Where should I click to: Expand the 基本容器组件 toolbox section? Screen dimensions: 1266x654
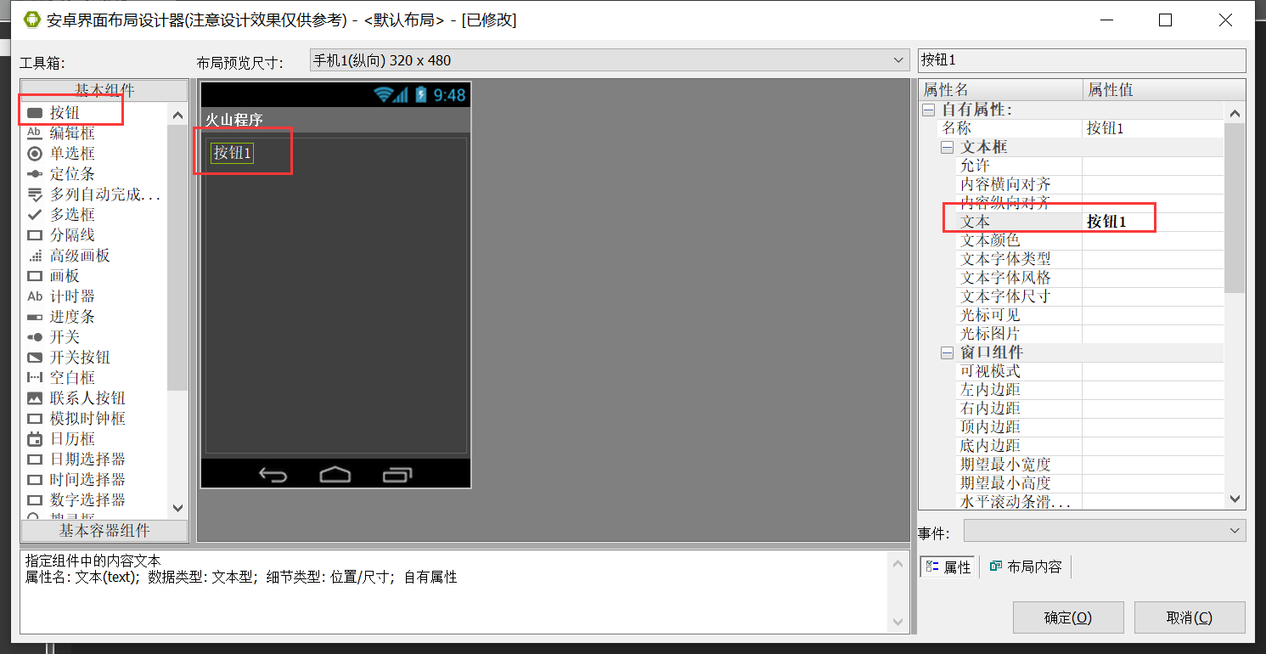(x=104, y=531)
